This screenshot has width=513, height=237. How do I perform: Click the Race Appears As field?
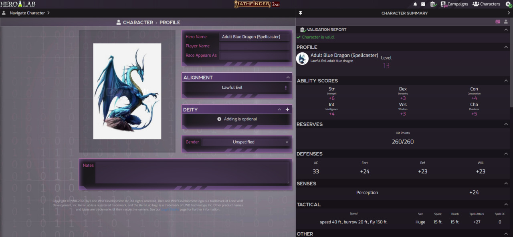pyautogui.click(x=254, y=56)
